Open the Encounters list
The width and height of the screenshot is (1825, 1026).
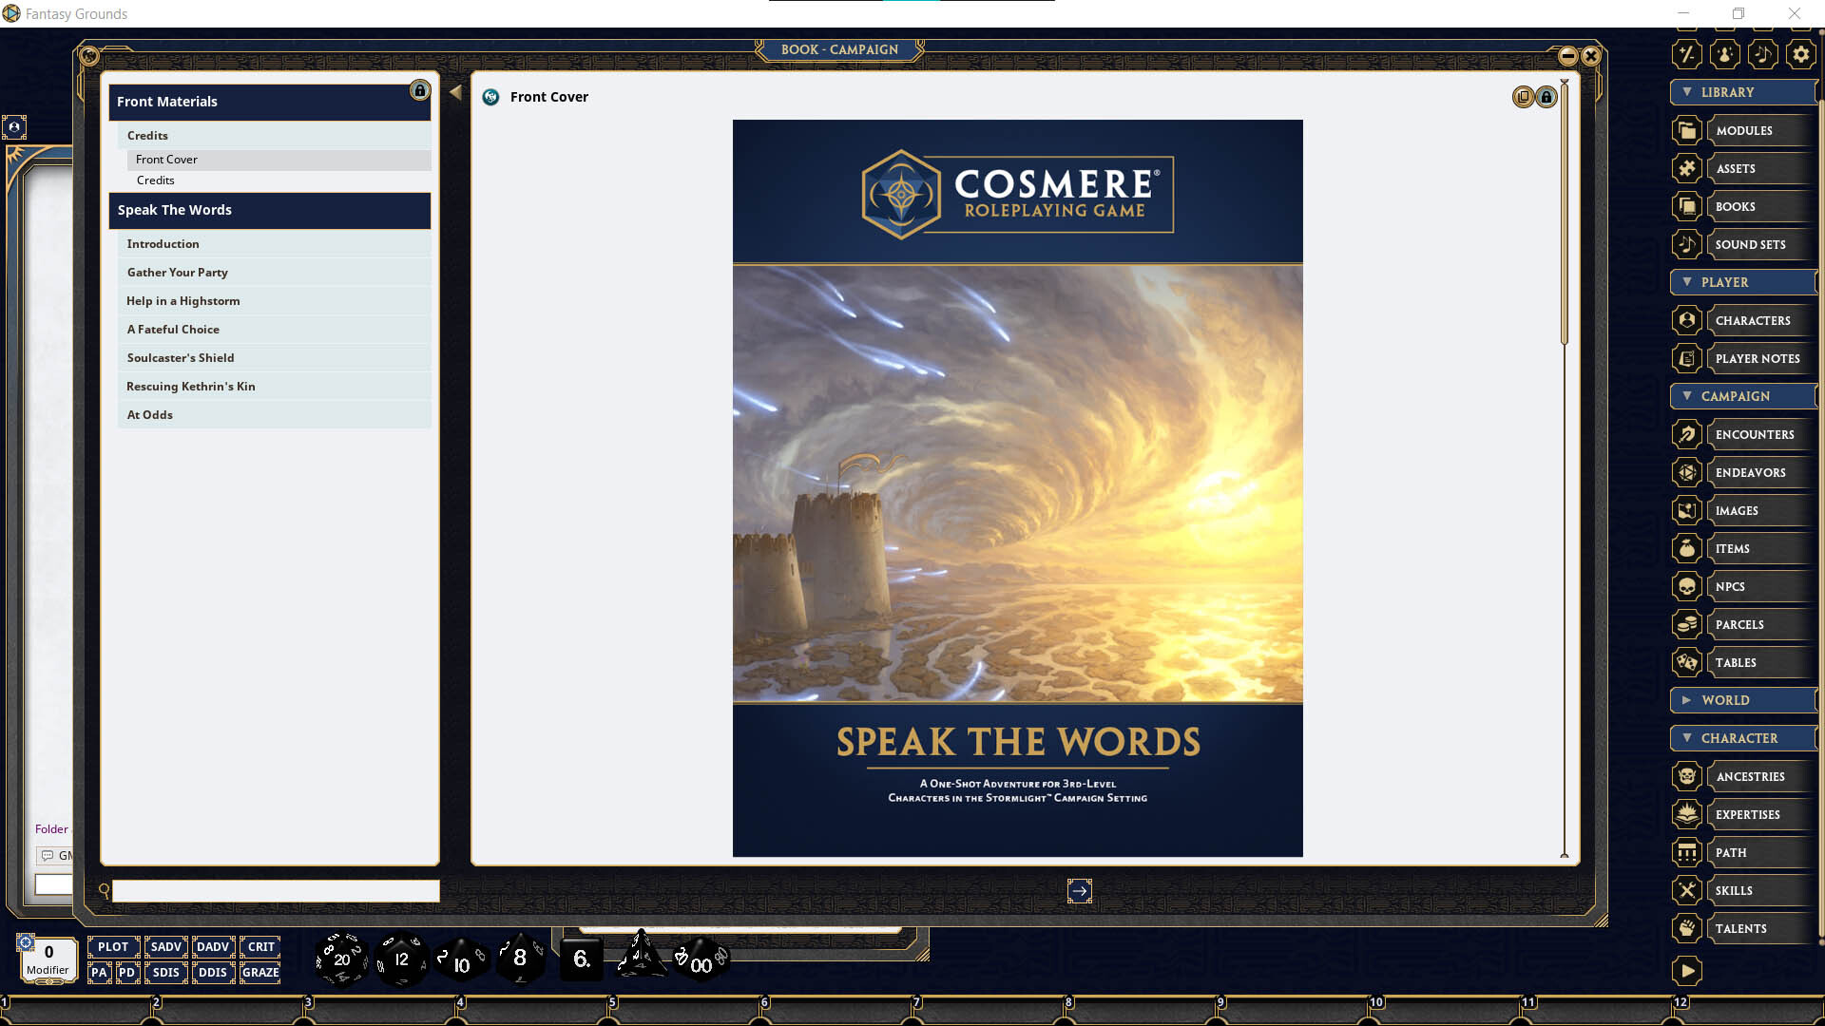pos(1754,434)
